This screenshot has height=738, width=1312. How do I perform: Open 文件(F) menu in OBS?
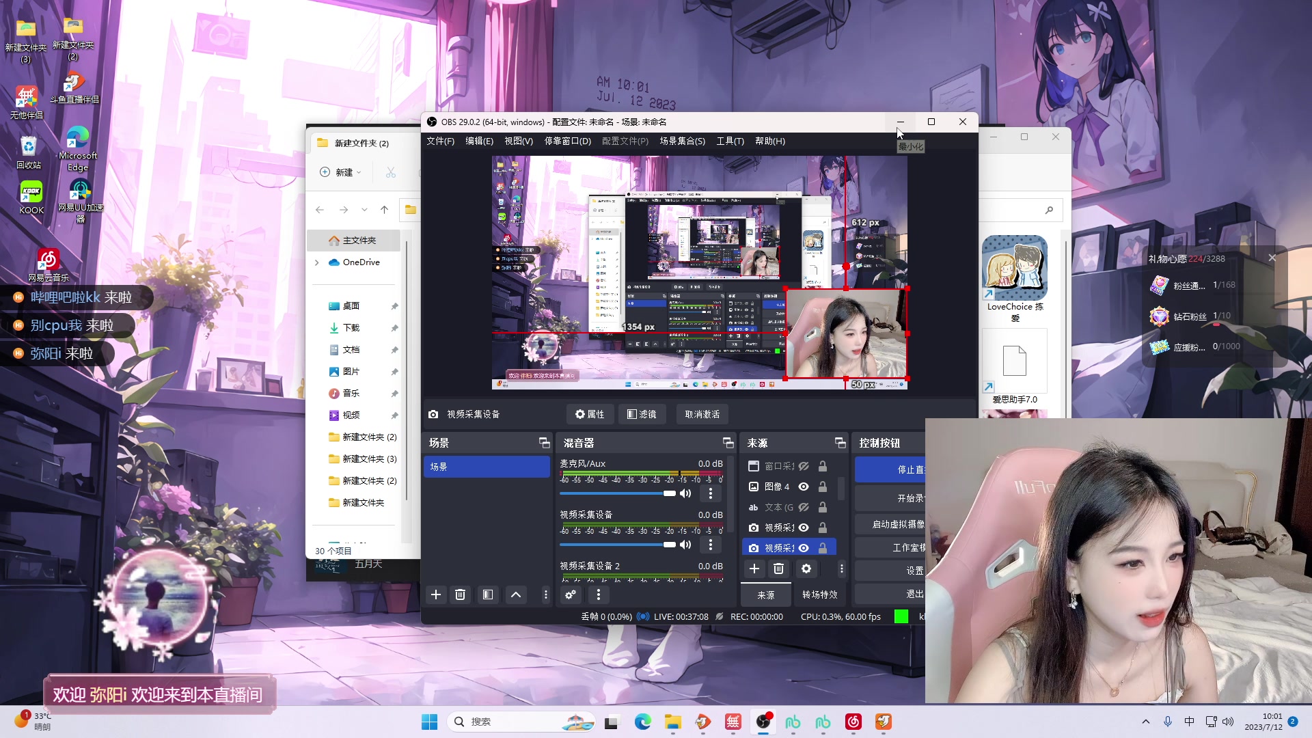(441, 141)
